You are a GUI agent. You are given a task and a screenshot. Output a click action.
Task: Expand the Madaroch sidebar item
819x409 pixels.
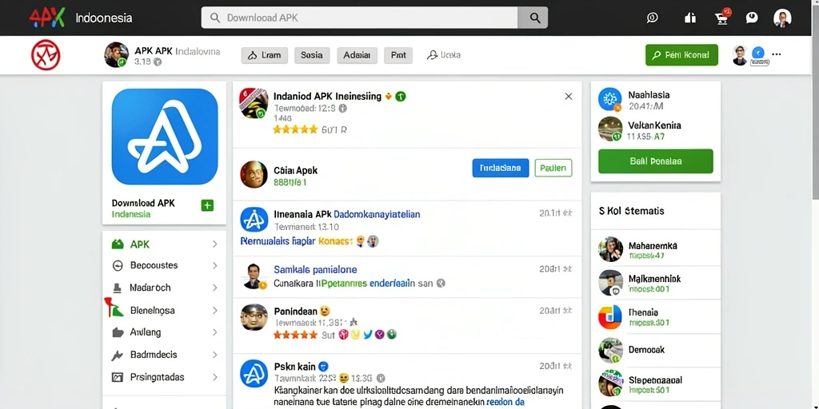(x=214, y=288)
